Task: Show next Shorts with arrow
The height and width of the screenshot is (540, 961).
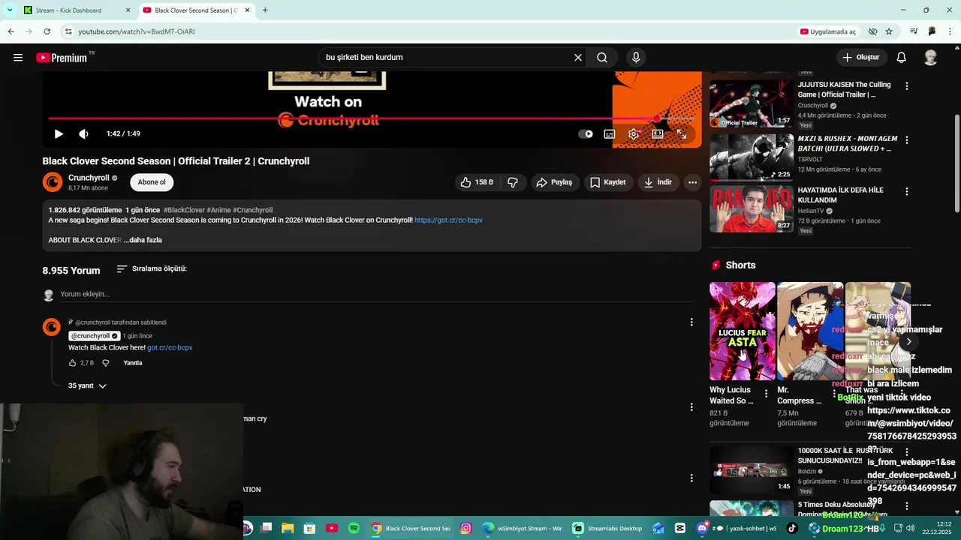Action: coord(908,341)
